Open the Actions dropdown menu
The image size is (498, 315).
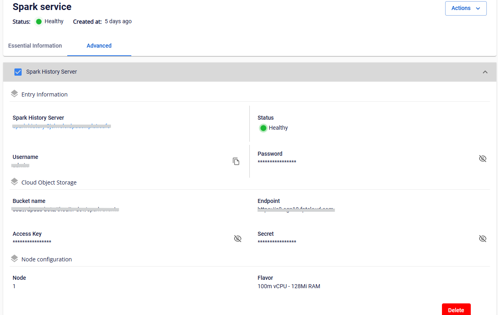(x=466, y=8)
